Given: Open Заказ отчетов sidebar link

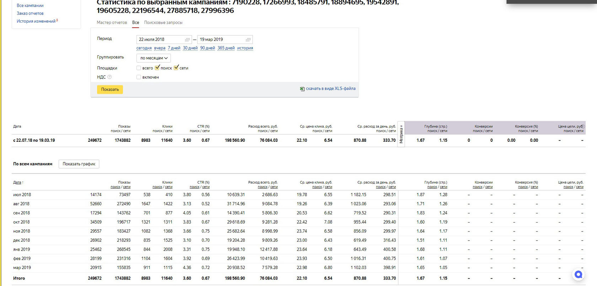Looking at the screenshot, I should click(x=30, y=13).
